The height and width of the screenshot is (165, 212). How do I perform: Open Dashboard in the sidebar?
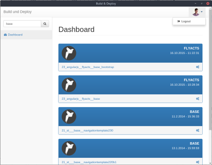click(x=26, y=35)
